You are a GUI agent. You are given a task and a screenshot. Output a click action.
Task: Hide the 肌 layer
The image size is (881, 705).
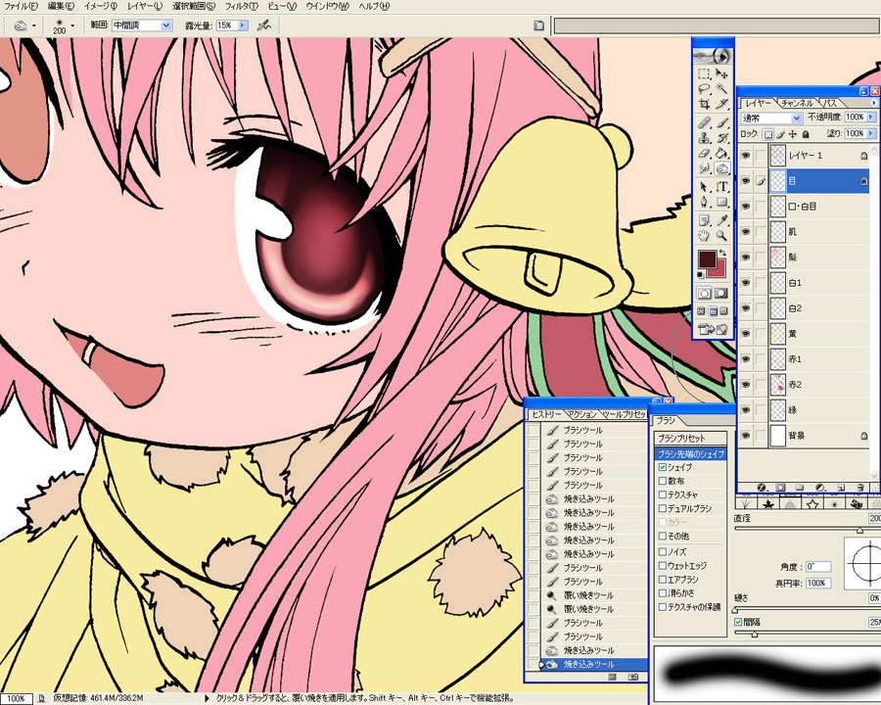tap(746, 232)
